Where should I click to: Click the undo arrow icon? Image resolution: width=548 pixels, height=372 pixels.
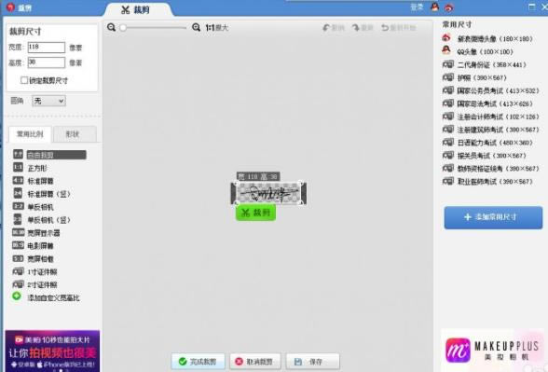point(326,28)
